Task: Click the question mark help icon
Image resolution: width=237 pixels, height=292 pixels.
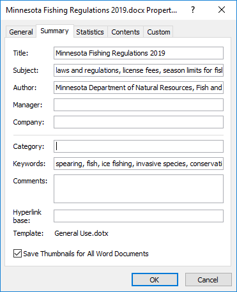Action: pyautogui.click(x=193, y=10)
